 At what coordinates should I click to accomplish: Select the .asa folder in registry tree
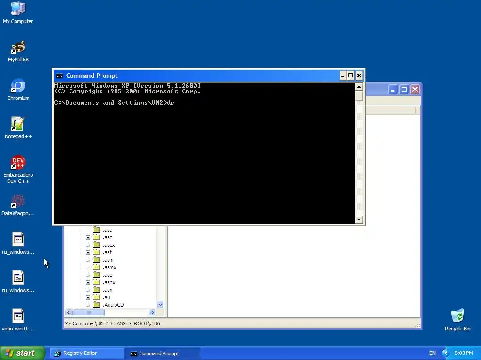[x=108, y=230]
